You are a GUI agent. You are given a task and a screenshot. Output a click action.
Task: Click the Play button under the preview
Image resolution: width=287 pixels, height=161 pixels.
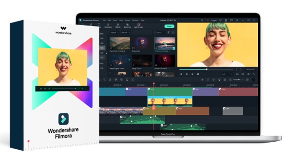pos(192,74)
